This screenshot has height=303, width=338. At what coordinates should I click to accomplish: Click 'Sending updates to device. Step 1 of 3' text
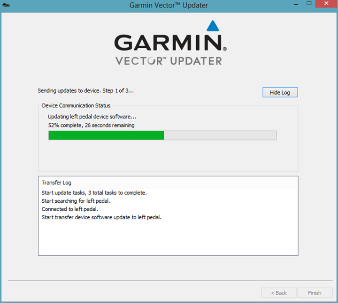pyautogui.click(x=85, y=90)
